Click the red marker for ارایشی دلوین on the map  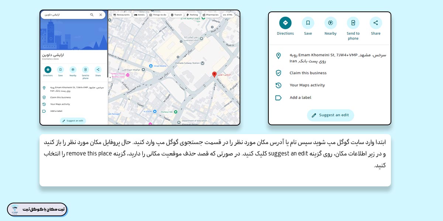pos(214,75)
